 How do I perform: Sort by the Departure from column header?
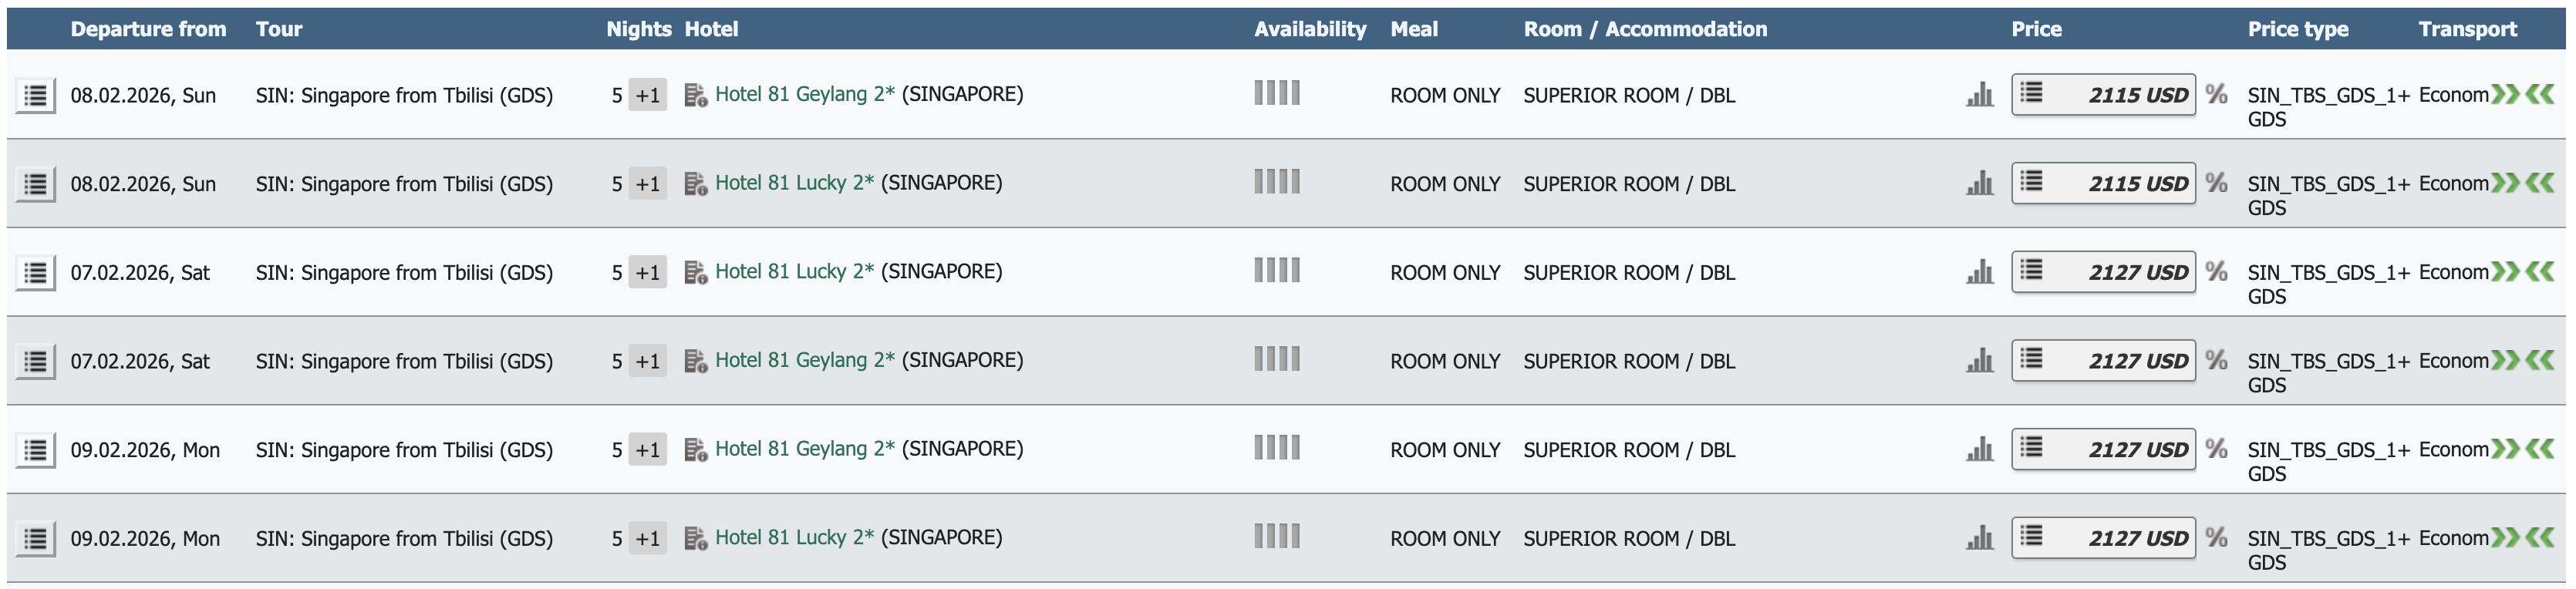click(x=148, y=29)
